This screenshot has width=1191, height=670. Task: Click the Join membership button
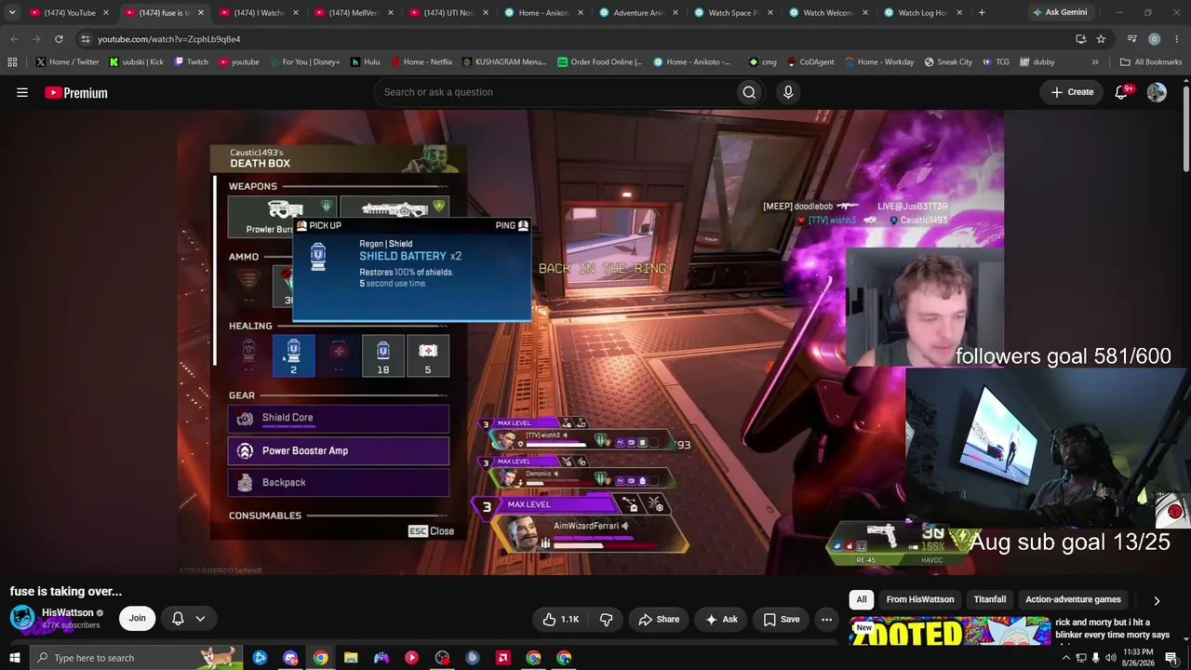[x=137, y=618]
